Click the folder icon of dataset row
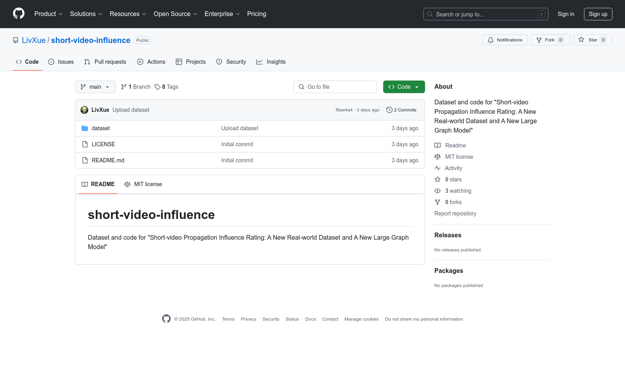 click(x=85, y=128)
